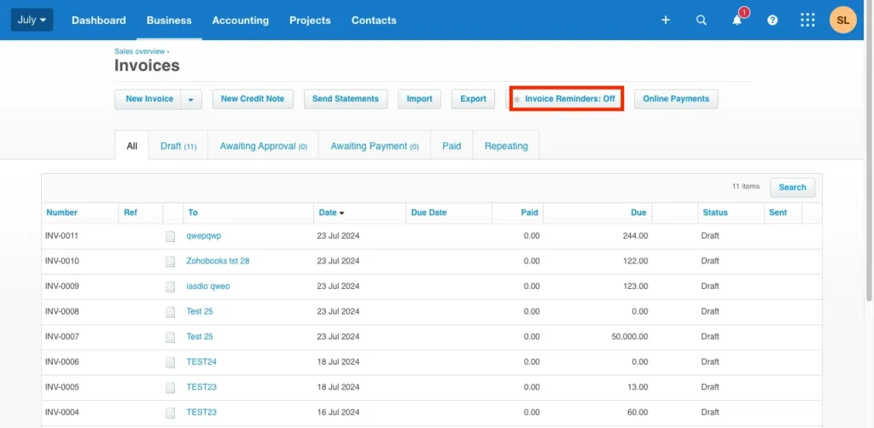Click the file icon in INV-0007 row
This screenshot has height=428, width=874.
170,338
